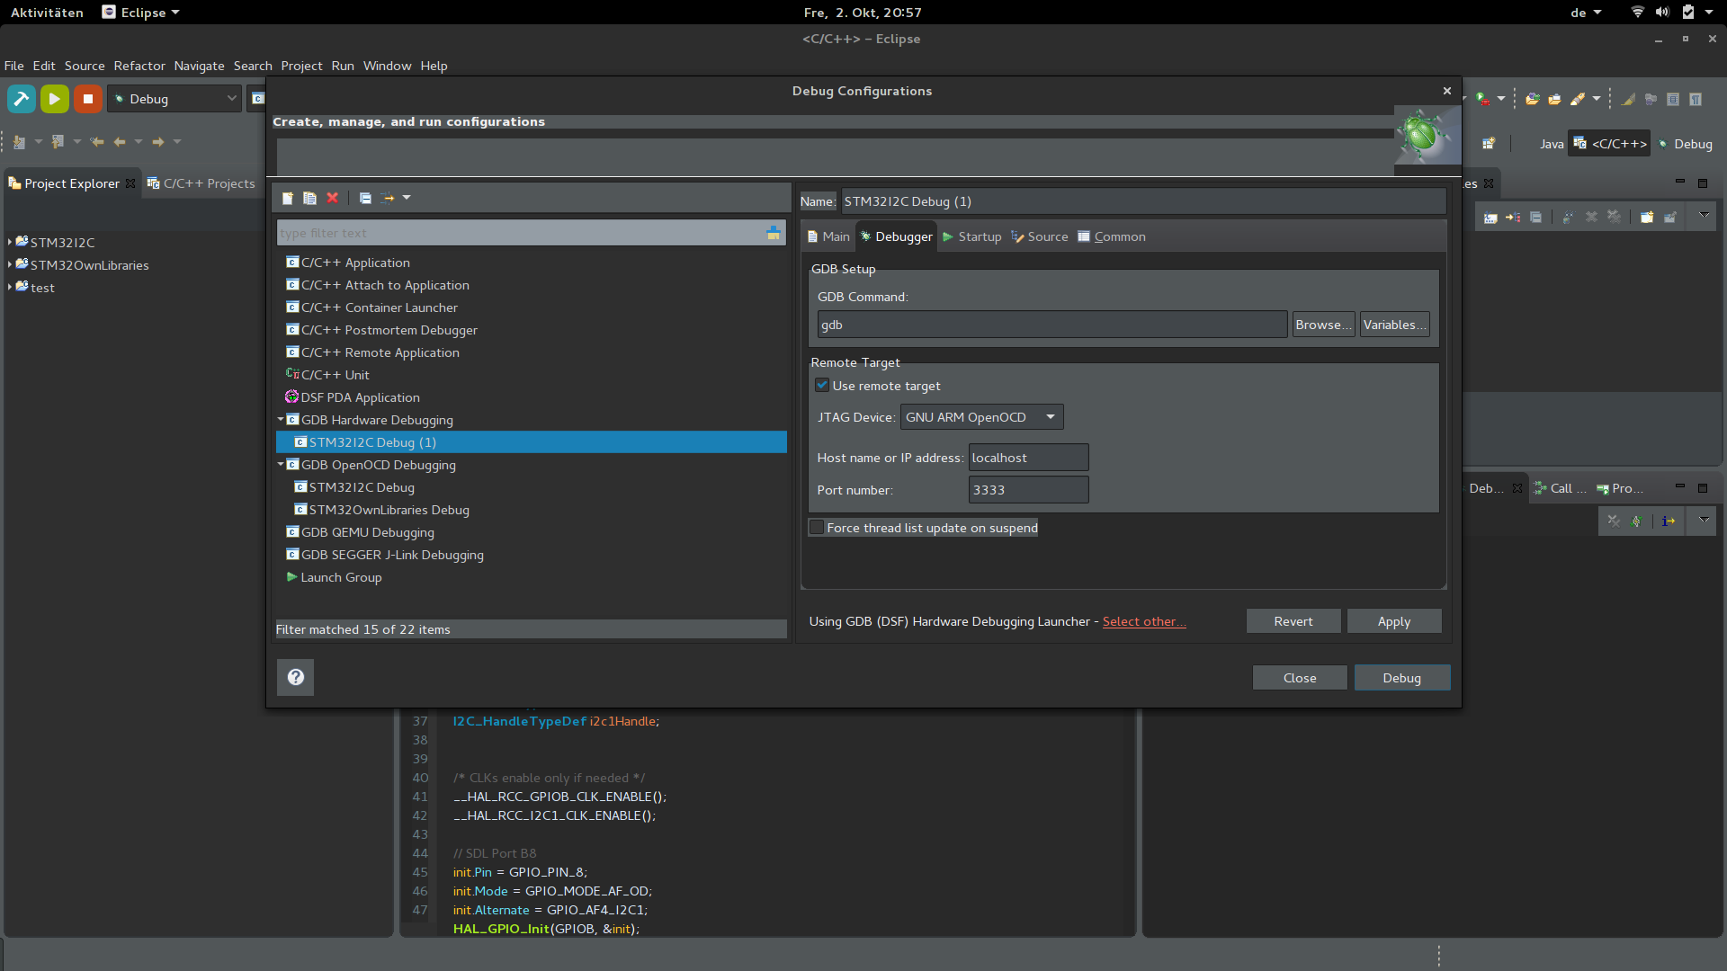
Task: Uncheck Use remote target
Action: click(x=822, y=386)
